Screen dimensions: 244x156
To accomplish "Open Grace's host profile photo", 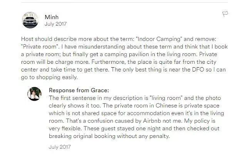I will [34, 94].
